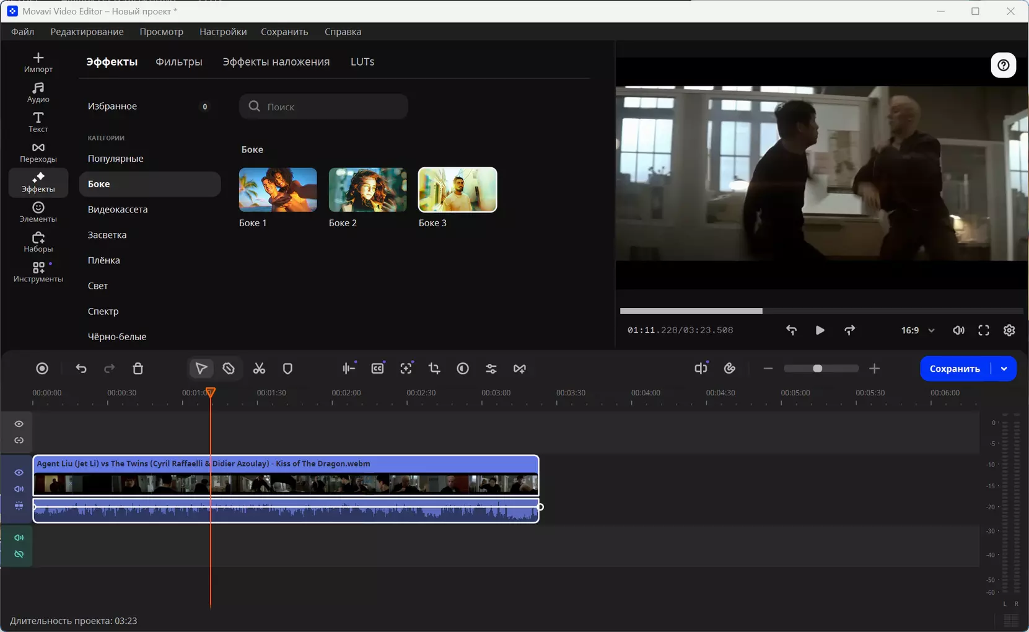Add a marker with the marker icon
Image resolution: width=1029 pixels, height=632 pixels.
pos(287,369)
